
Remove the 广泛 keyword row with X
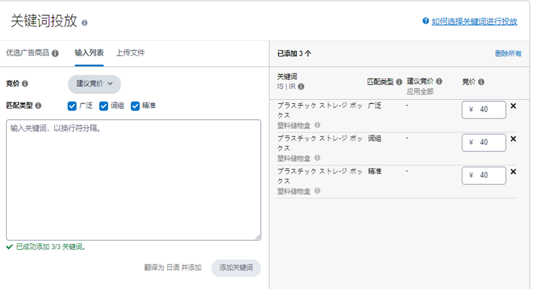point(513,106)
